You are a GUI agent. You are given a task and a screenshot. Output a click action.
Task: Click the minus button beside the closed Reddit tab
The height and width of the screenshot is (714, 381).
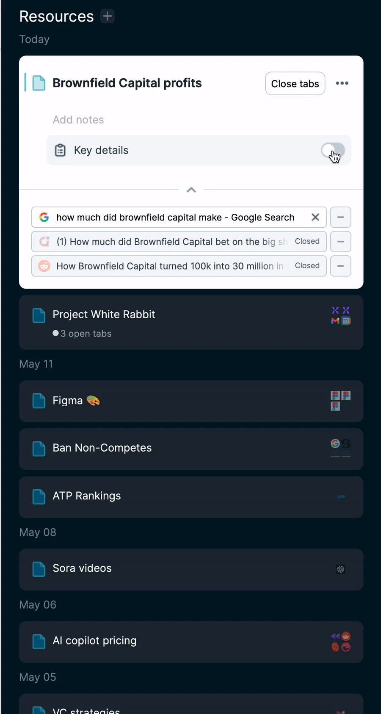pos(340,266)
